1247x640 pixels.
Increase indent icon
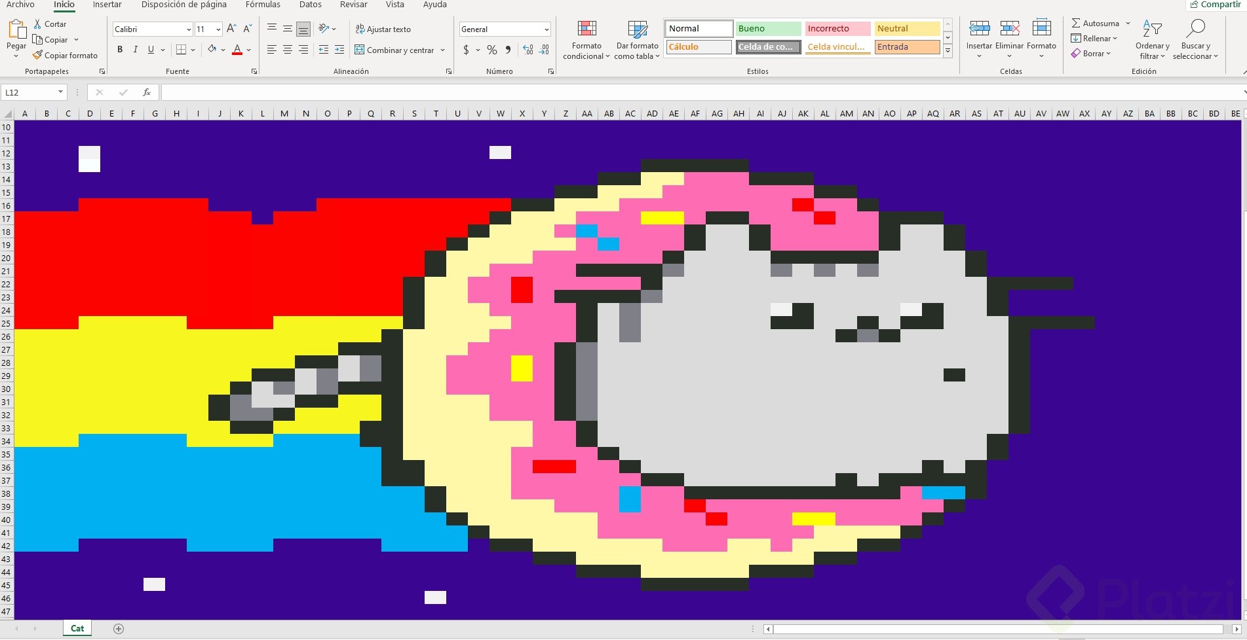click(339, 49)
